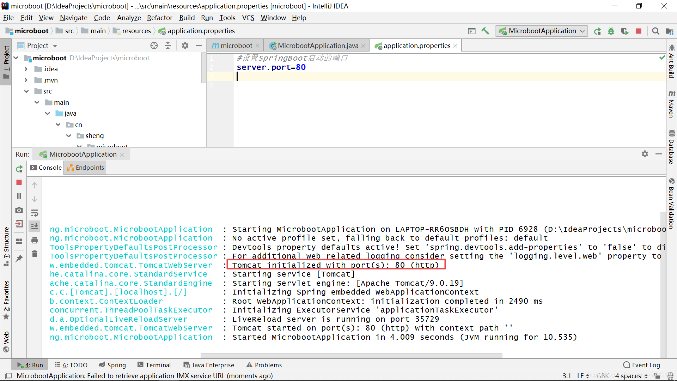
Task: Expand the .mvn folder
Action: click(x=26, y=80)
